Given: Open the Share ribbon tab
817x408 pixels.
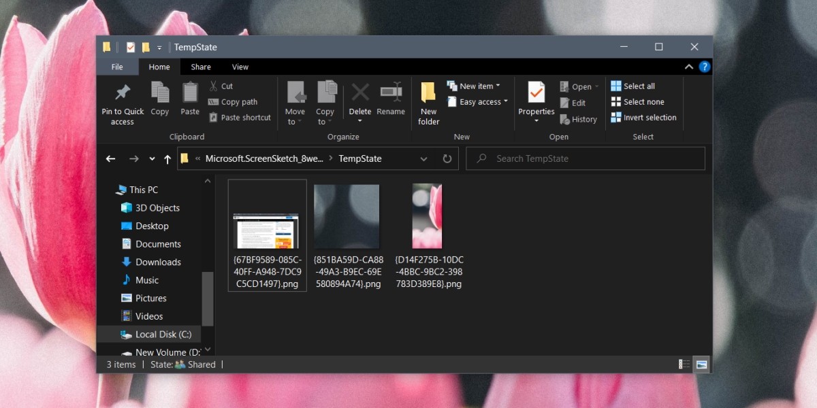Looking at the screenshot, I should tap(201, 67).
